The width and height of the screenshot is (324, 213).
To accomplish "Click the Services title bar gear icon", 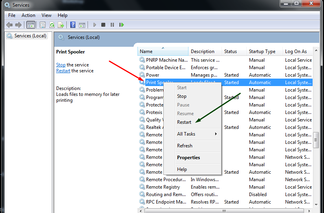I will (7, 5).
